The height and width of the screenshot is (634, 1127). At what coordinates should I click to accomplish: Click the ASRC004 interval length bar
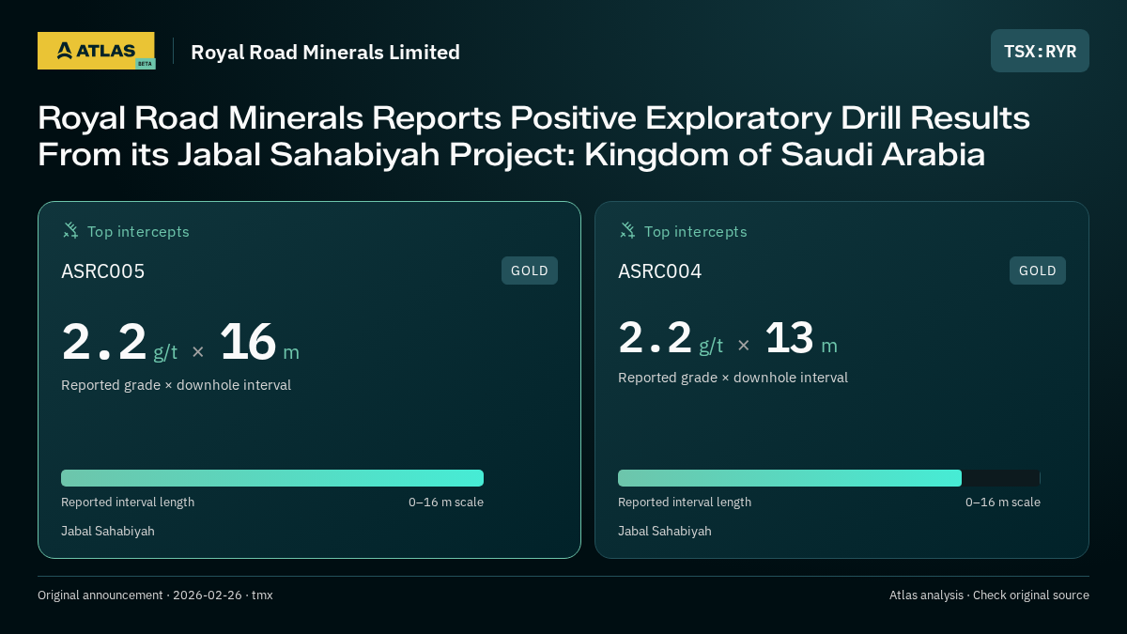coord(829,478)
